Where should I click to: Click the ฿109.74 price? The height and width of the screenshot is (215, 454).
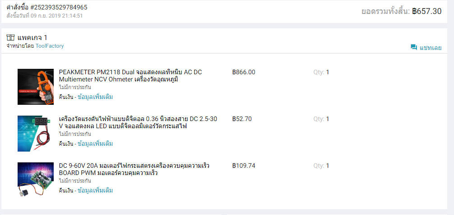pyautogui.click(x=244, y=166)
